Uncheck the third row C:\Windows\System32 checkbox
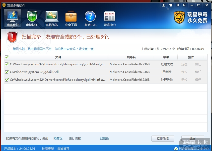This screenshot has height=151, width=212. coord(7,80)
